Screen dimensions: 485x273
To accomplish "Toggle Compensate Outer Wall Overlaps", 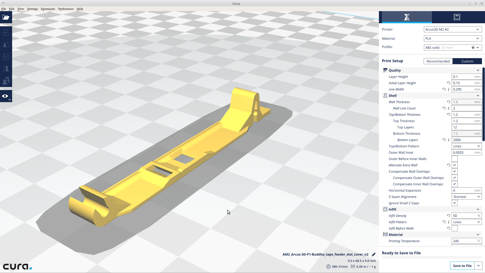I will click(x=454, y=178).
